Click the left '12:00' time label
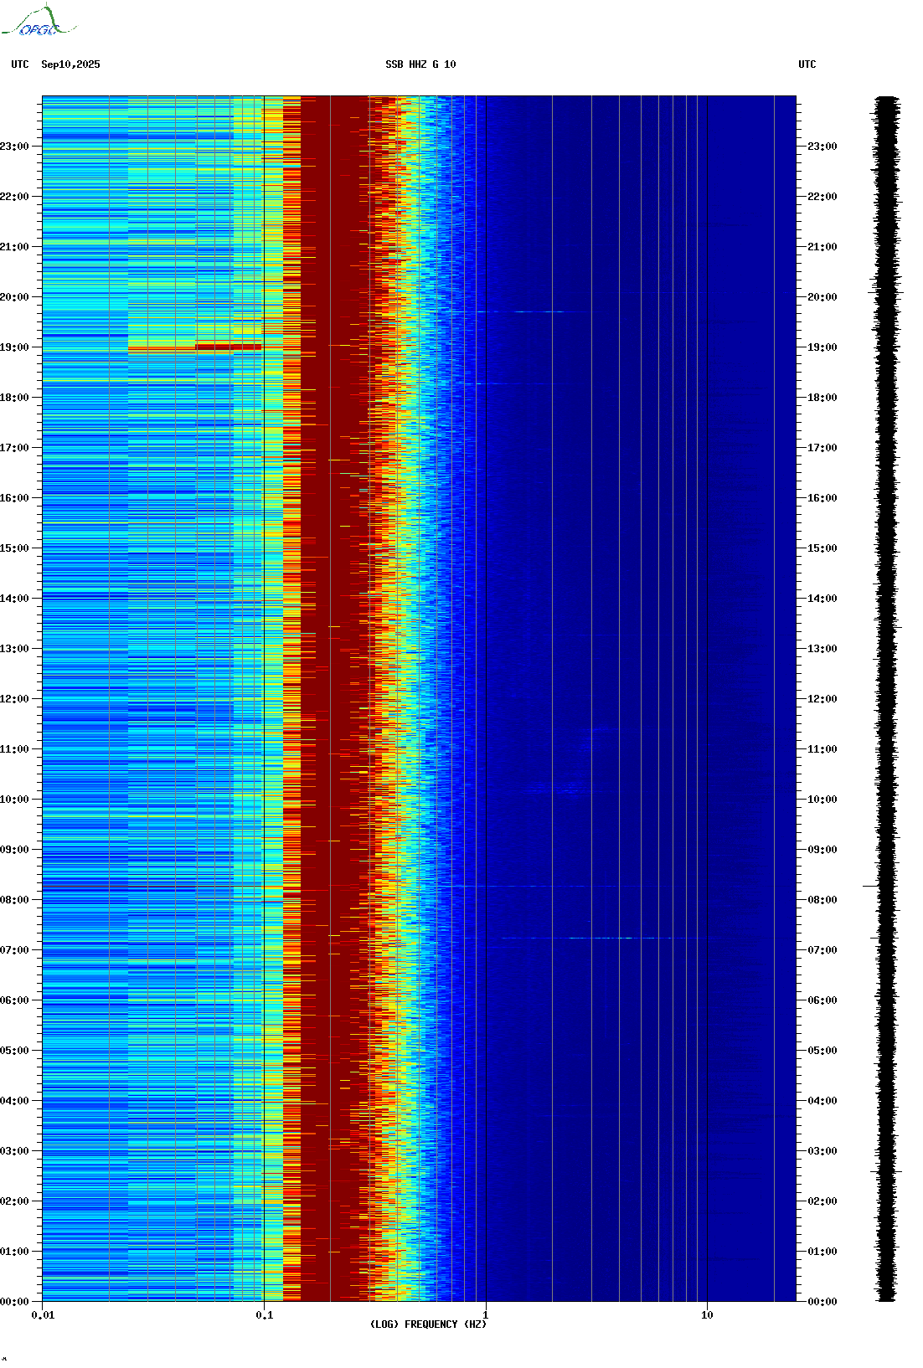923x1368 pixels. tap(14, 699)
